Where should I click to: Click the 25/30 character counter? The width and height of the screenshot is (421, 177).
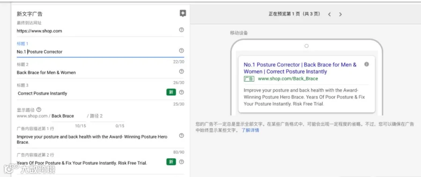[179, 104]
